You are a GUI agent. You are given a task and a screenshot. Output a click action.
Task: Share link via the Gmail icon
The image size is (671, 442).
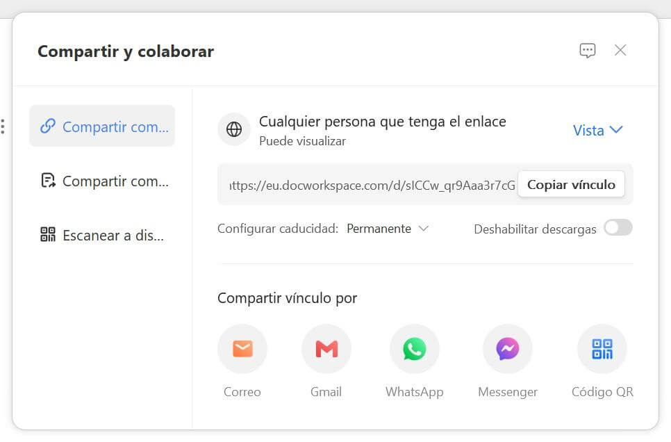point(326,349)
